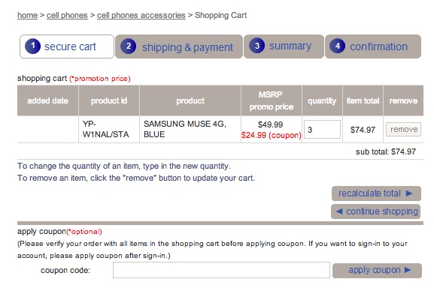434x288 pixels.
Task: Focus the quantity field showing 3
Action: 322,130
